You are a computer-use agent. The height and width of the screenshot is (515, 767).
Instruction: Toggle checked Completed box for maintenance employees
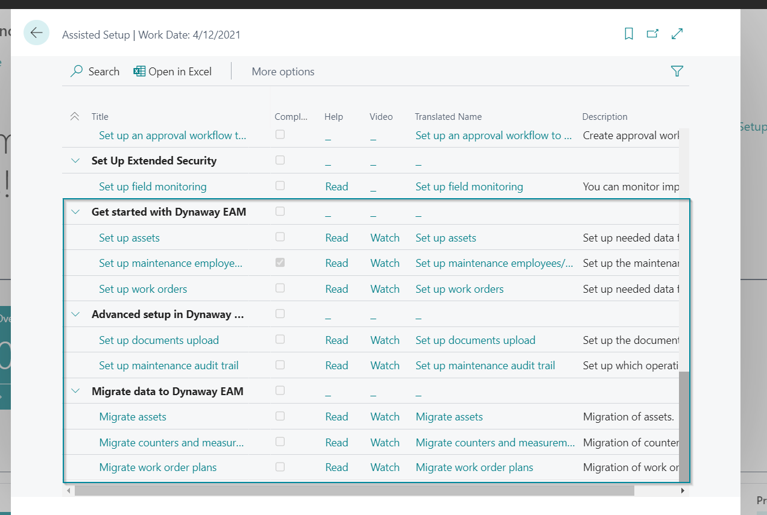(280, 263)
